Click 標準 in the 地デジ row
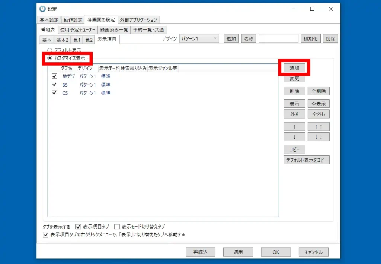381x264 pixels. tap(105, 76)
